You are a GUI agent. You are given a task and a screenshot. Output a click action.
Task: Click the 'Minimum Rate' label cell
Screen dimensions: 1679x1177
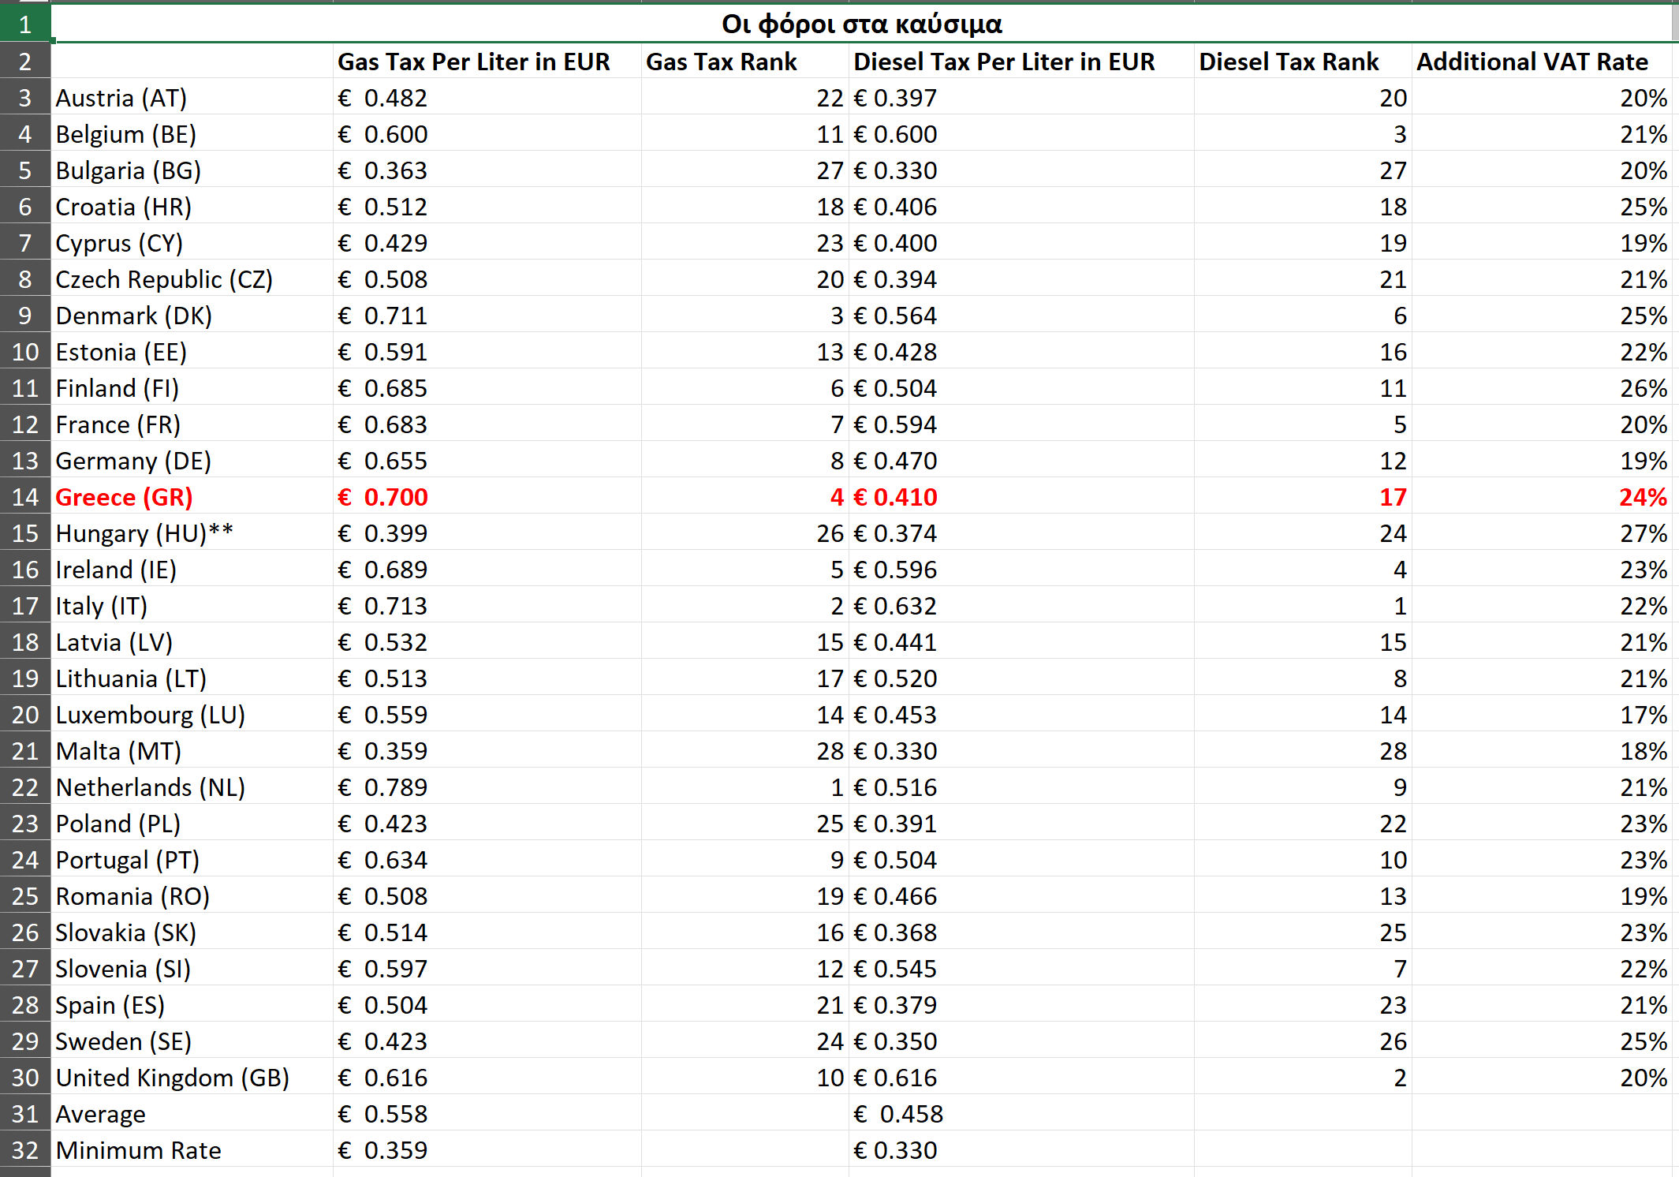(x=192, y=1150)
